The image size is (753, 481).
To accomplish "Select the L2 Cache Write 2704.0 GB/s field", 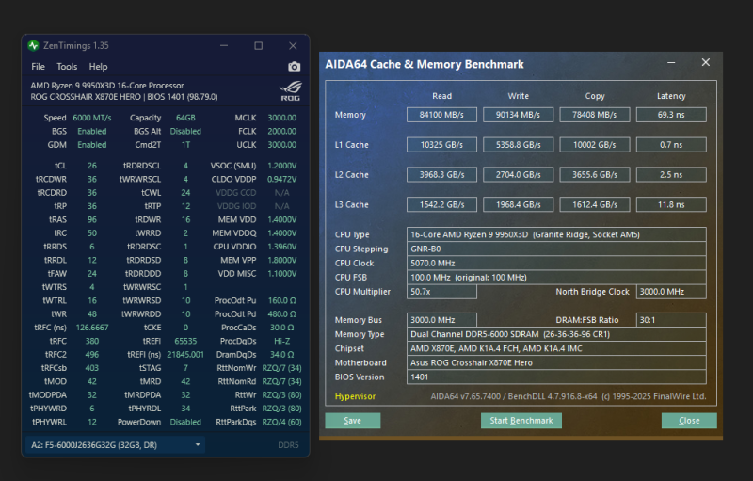I will click(518, 175).
